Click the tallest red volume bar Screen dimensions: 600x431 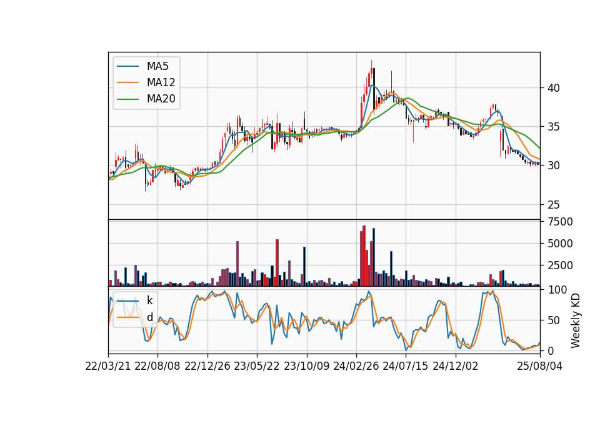(364, 256)
